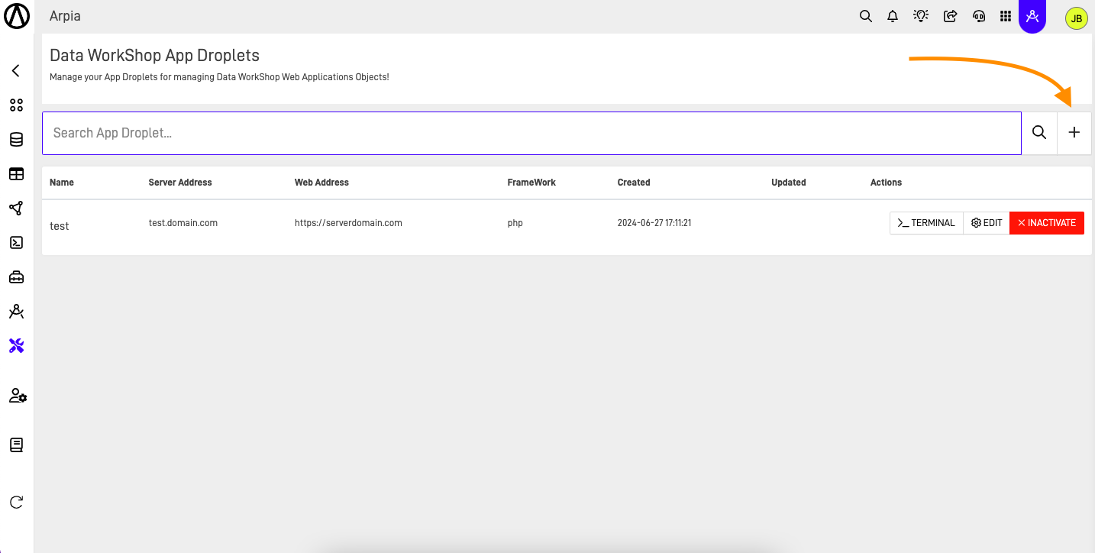This screenshot has height=553, width=1095.
Task: Click the refresh arrow sidebar icon
Action: pyautogui.click(x=16, y=502)
